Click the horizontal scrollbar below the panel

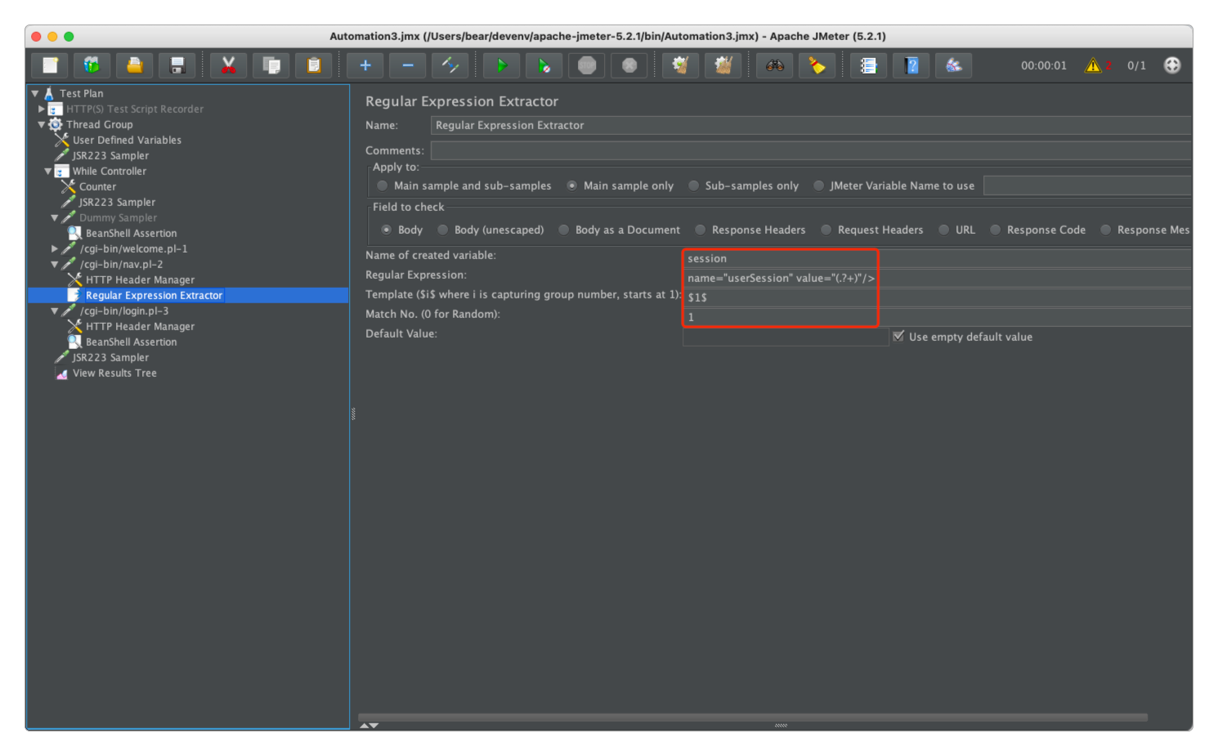coord(753,718)
